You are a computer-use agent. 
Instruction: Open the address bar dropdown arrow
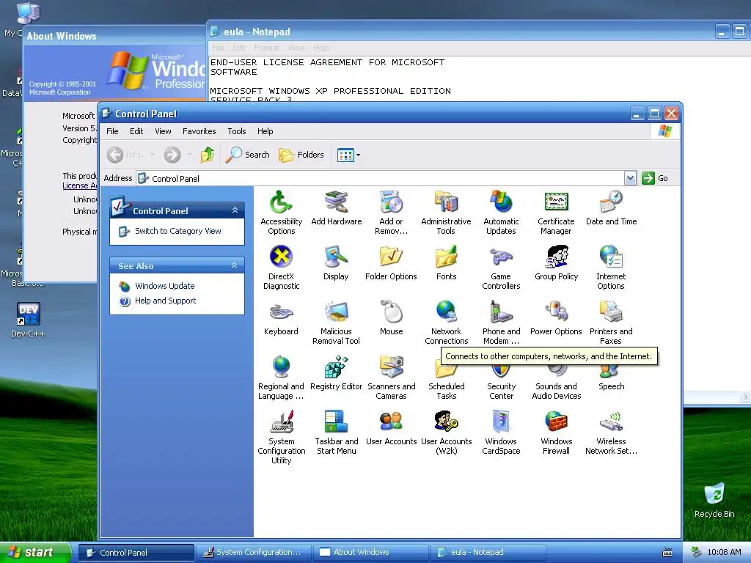click(x=630, y=178)
